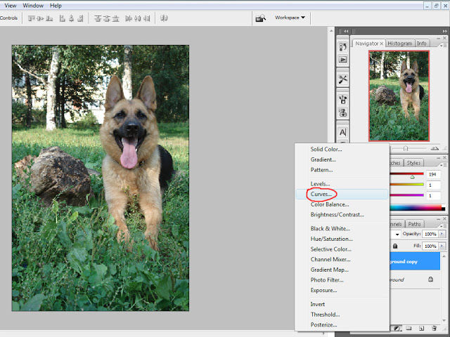Image resolution: width=450 pixels, height=337 pixels.
Task: Click the Navigator zoom slider
Action: (406, 149)
